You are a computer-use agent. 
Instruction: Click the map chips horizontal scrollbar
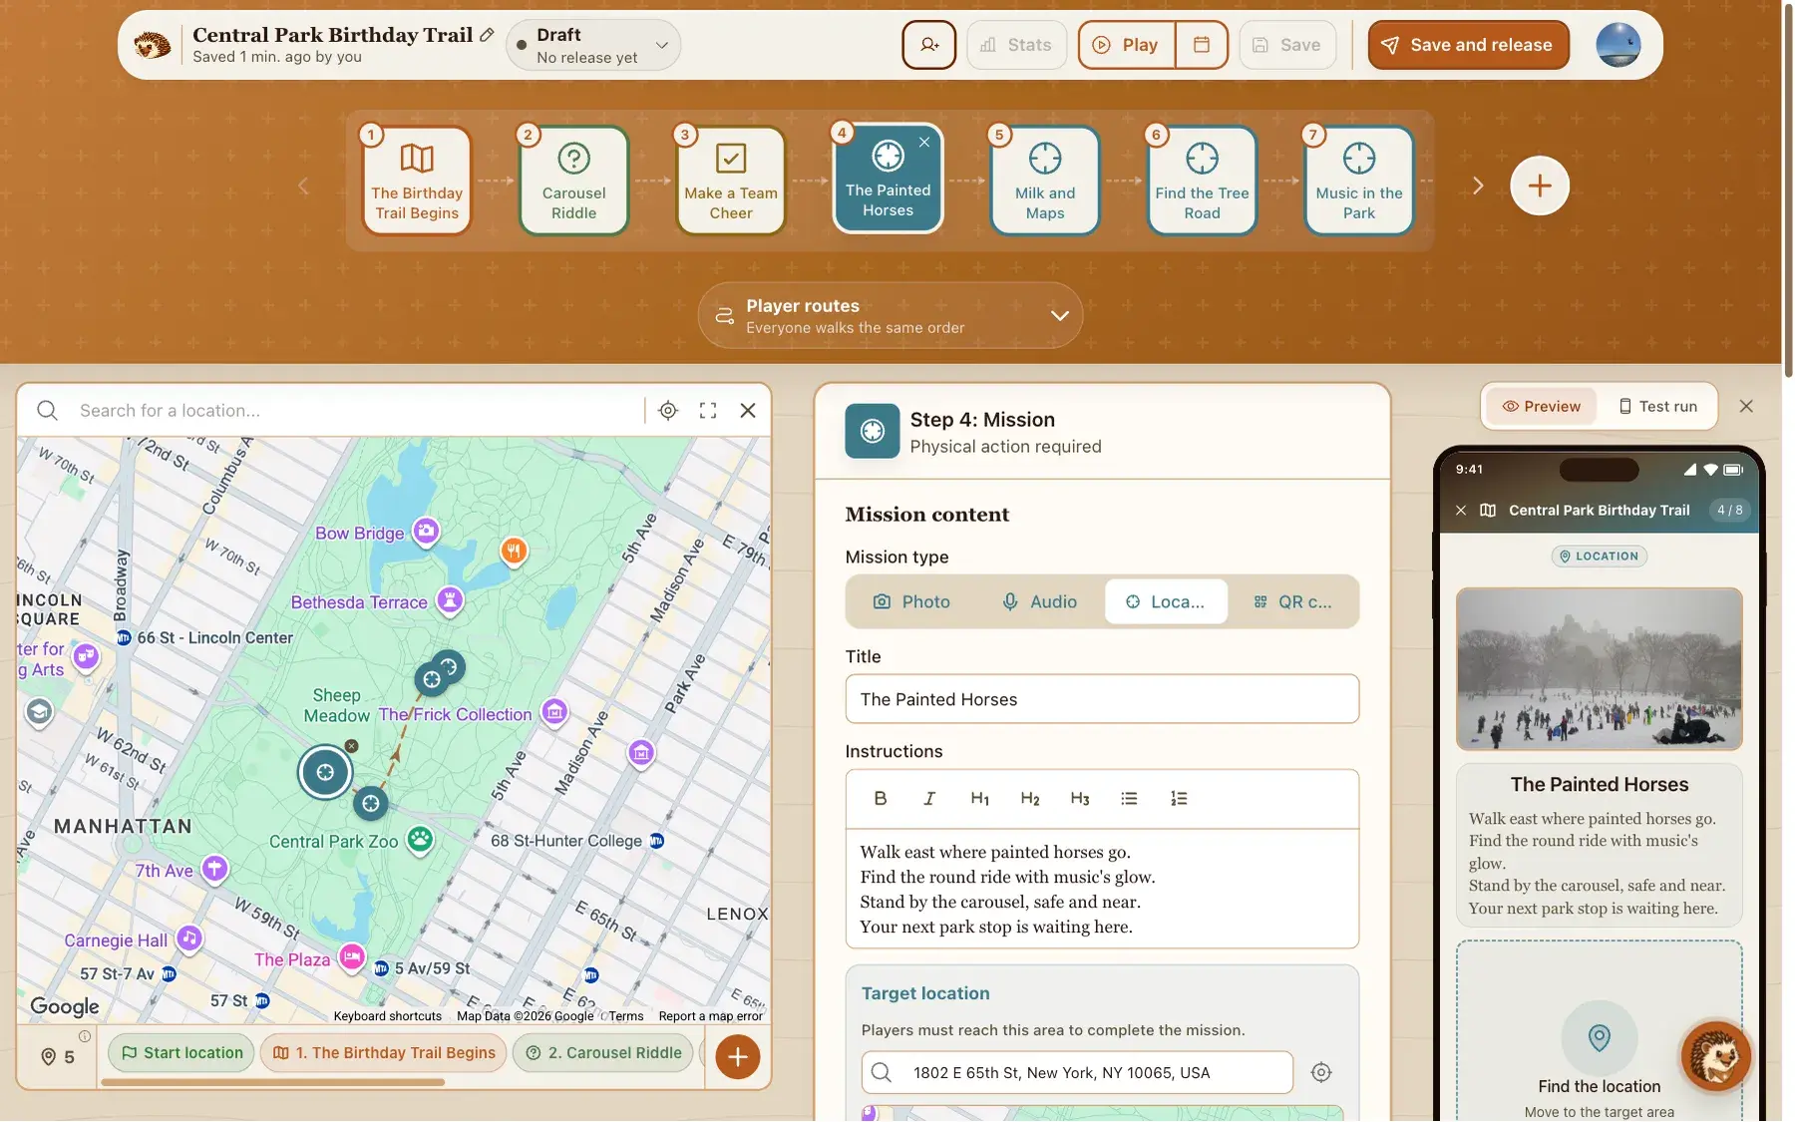272,1082
